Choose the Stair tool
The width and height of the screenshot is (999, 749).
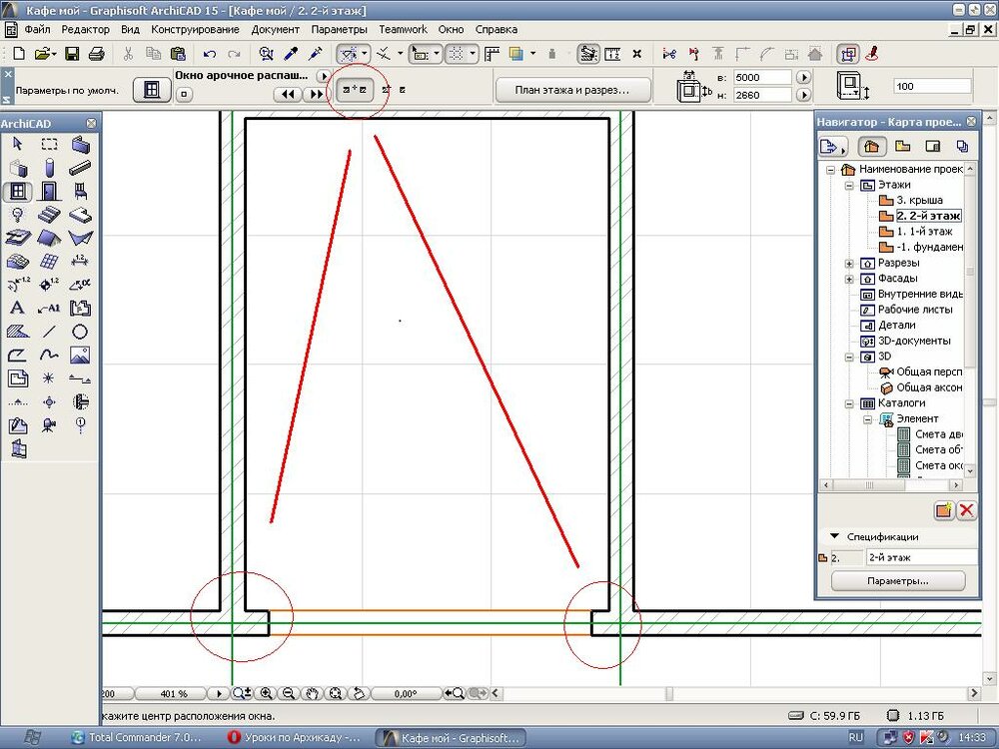(x=49, y=215)
